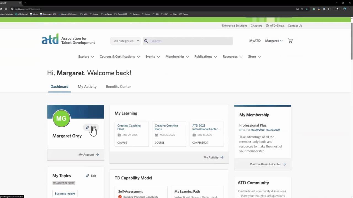The width and height of the screenshot is (353, 198).
Task: Open the MBR bookmarks folder
Action: tap(84, 14)
